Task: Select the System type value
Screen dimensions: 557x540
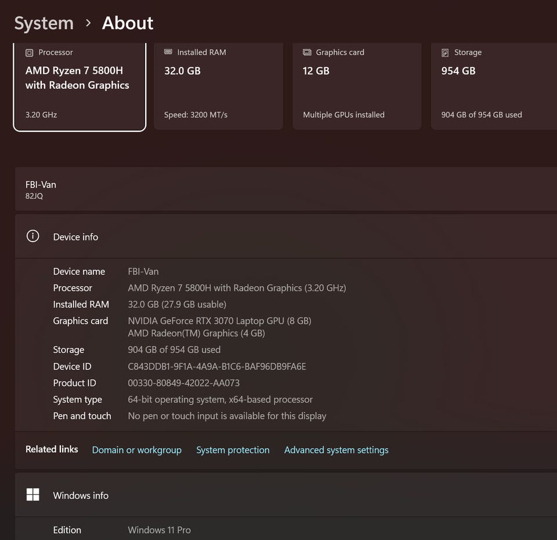Action: point(220,399)
